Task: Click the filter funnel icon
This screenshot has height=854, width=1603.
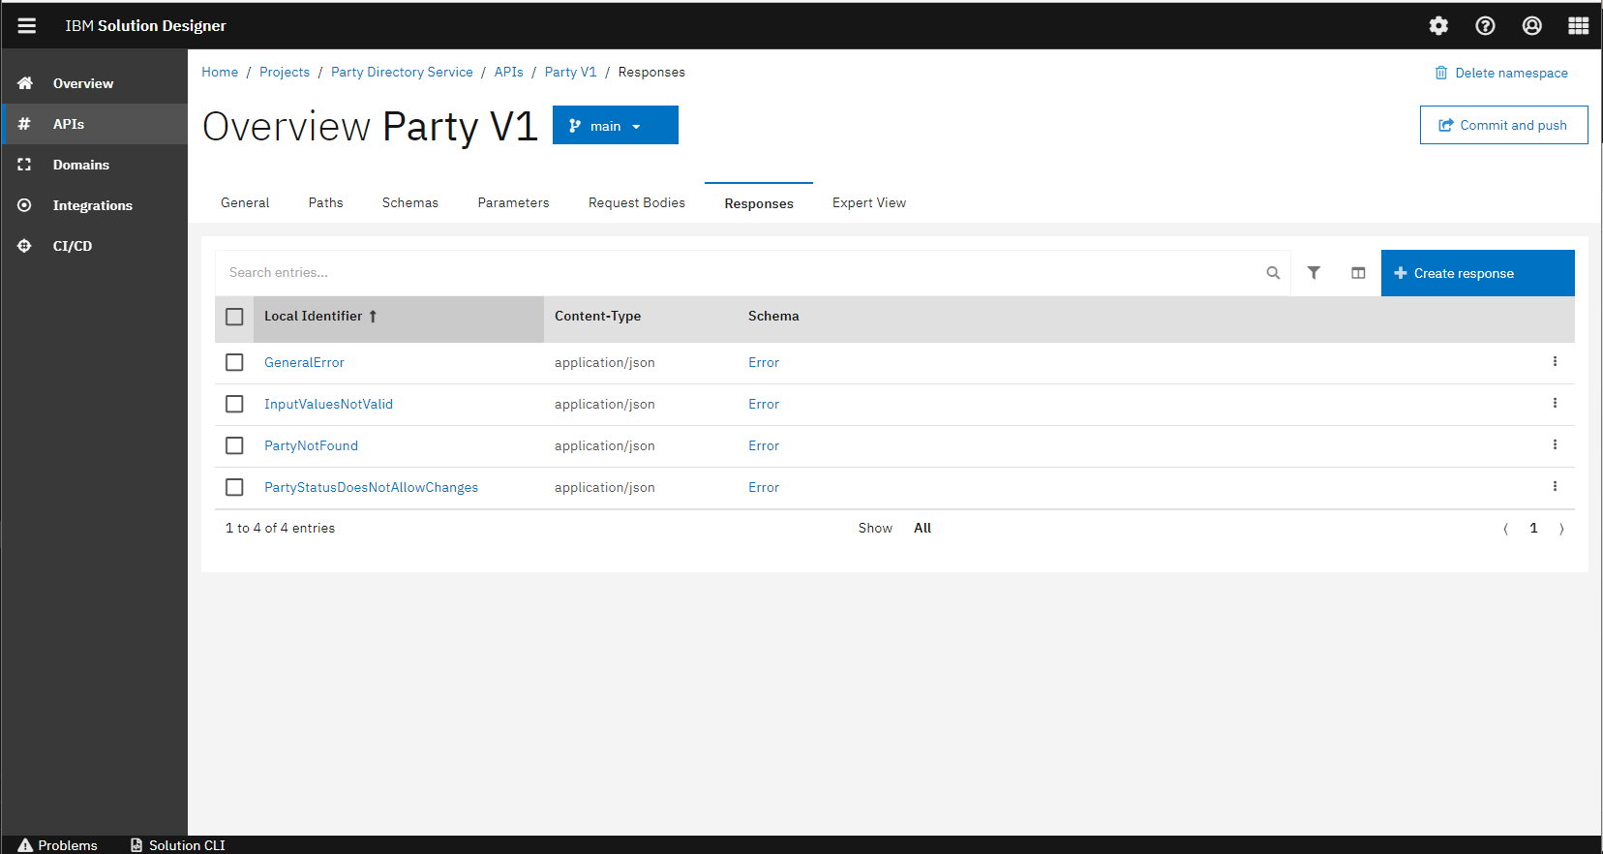Action: (1314, 273)
